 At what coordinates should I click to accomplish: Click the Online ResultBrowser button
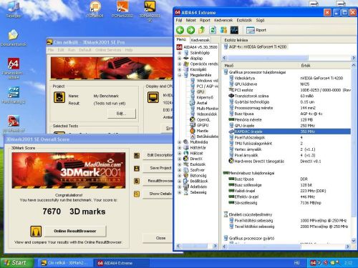(x=75, y=231)
